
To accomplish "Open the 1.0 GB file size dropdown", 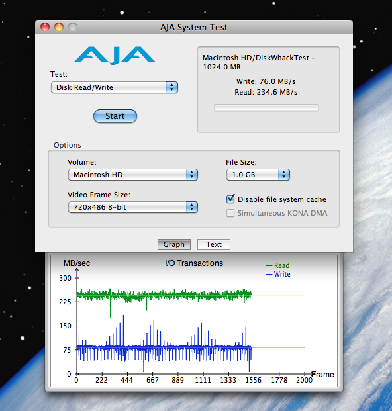I will tap(258, 175).
